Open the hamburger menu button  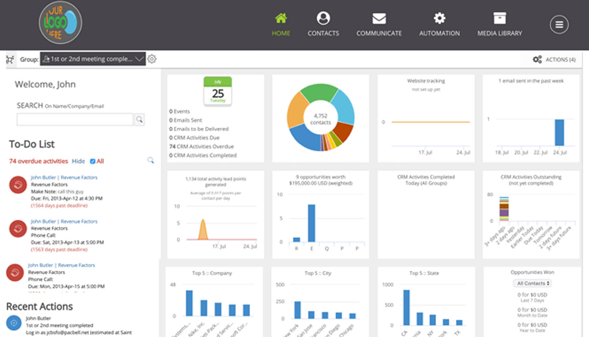(x=559, y=25)
